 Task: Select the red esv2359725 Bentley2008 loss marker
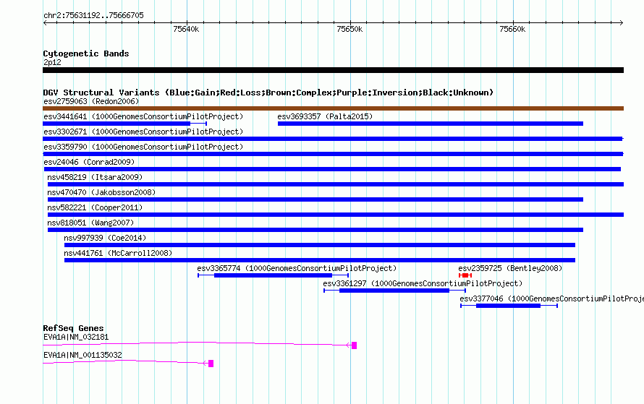pyautogui.click(x=465, y=275)
